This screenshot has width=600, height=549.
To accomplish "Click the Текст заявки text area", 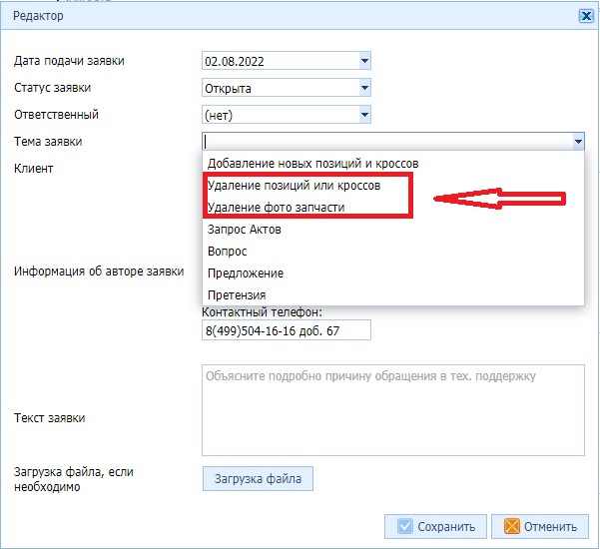I will pos(392,410).
